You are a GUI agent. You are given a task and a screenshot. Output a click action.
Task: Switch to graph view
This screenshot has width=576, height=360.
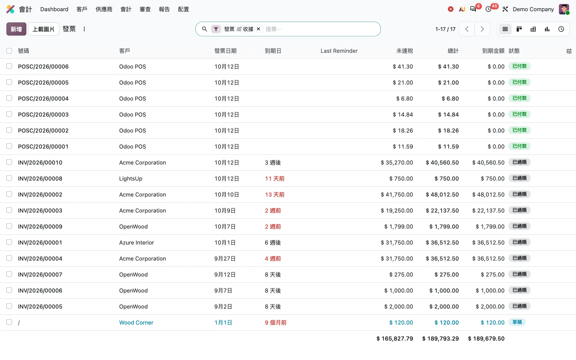(547, 29)
